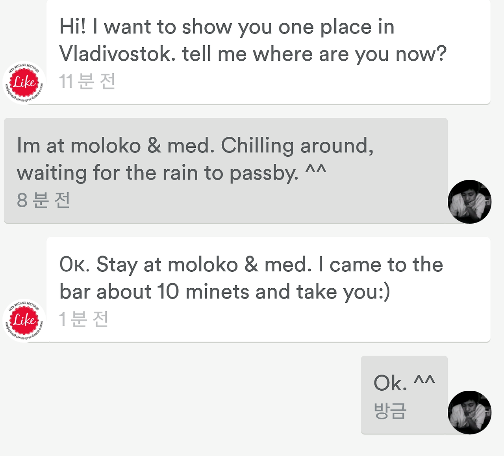The height and width of the screenshot is (460, 504).
Task: Click the '^^' emoticon in the last reply
Action: click(424, 381)
